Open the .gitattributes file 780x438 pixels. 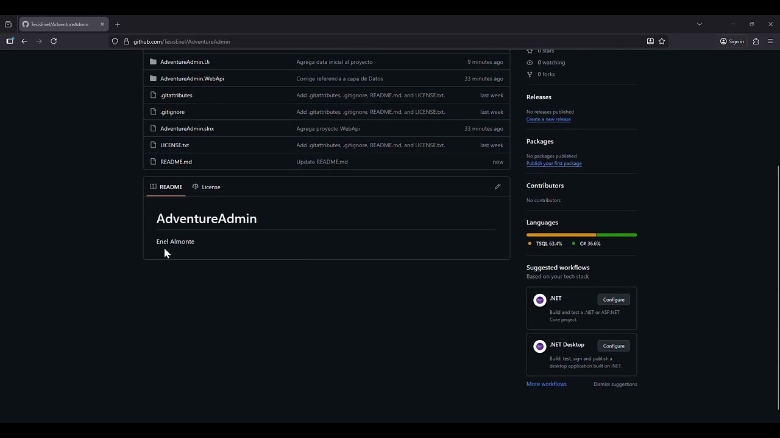176,96
